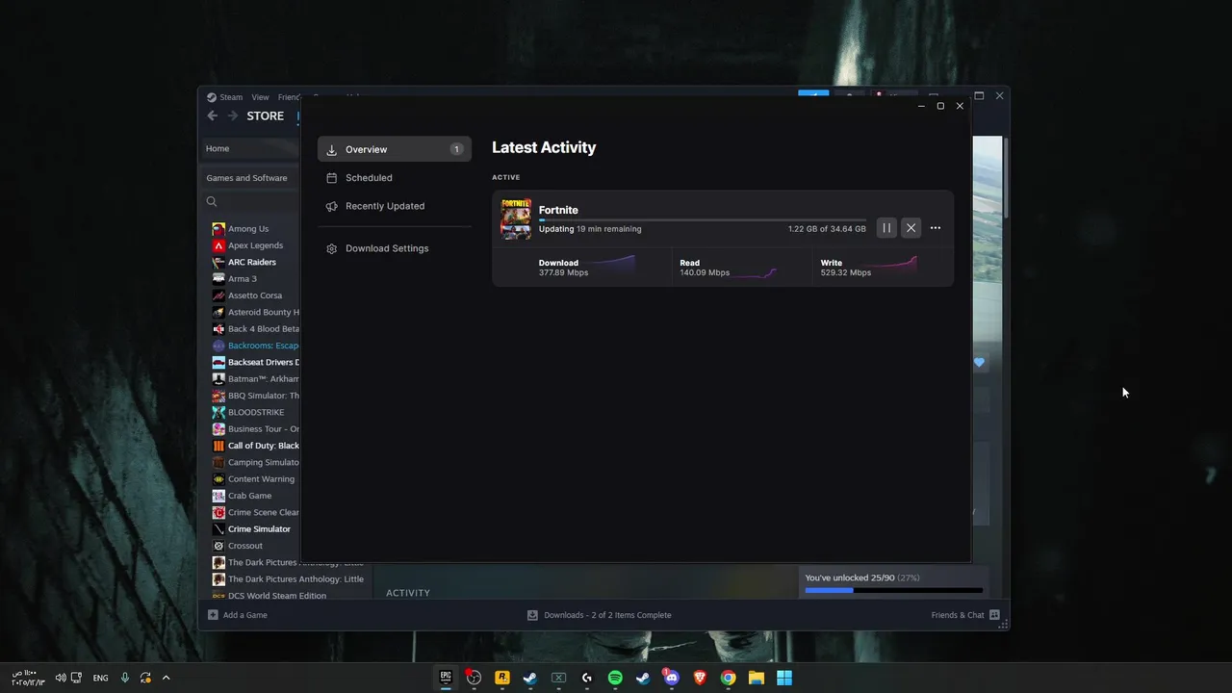Select Among Us in the Steam library
The height and width of the screenshot is (693, 1232).
coord(248,229)
